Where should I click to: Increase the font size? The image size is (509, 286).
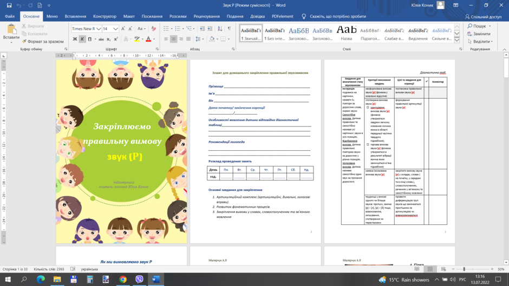(x=123, y=29)
